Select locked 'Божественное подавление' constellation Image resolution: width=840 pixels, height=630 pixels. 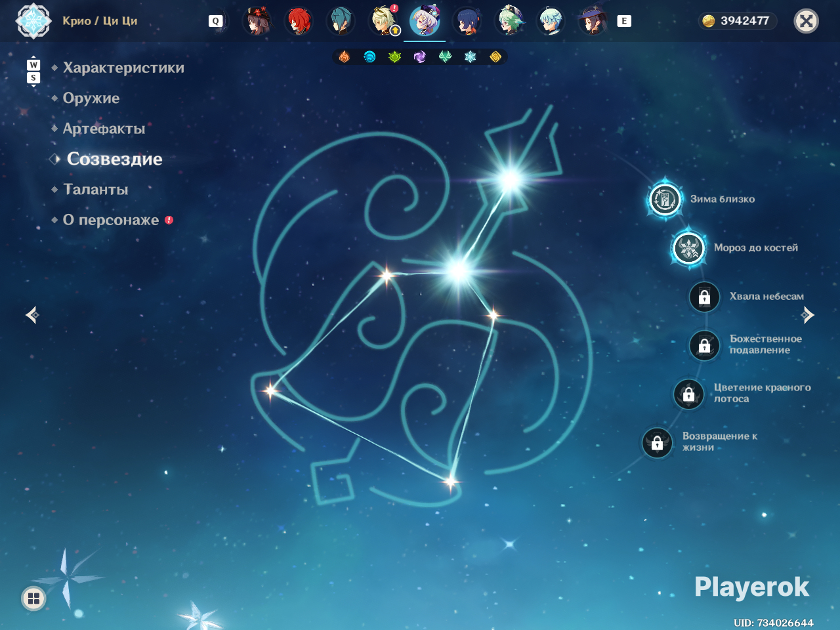coord(704,345)
